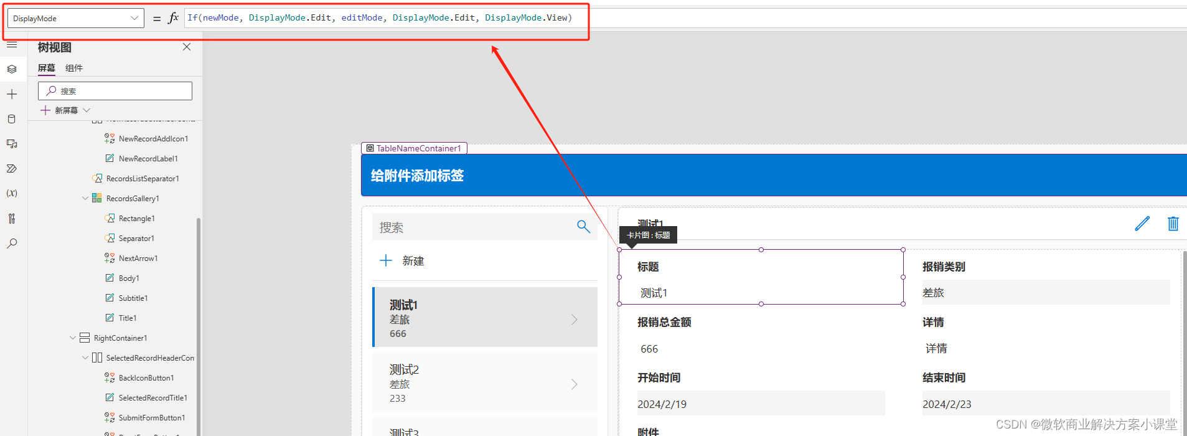Screen dimensions: 1187x436
Task: Click the plus icon next to 新建
Action: coord(386,260)
